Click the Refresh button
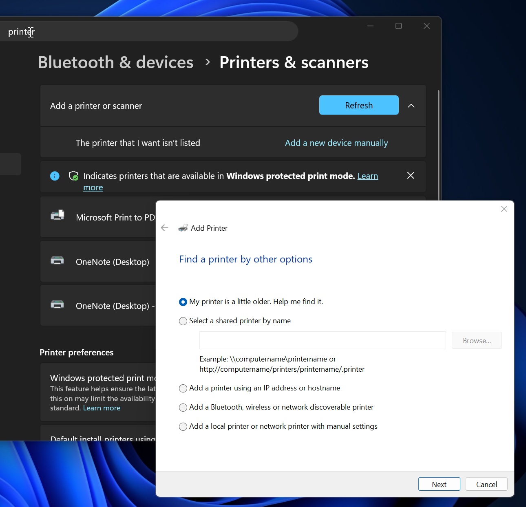The image size is (526, 507). click(359, 105)
